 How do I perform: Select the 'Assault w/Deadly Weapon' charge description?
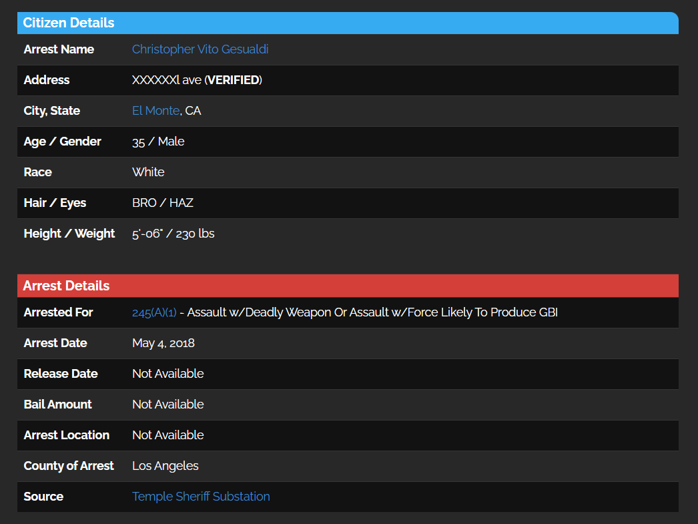259,312
